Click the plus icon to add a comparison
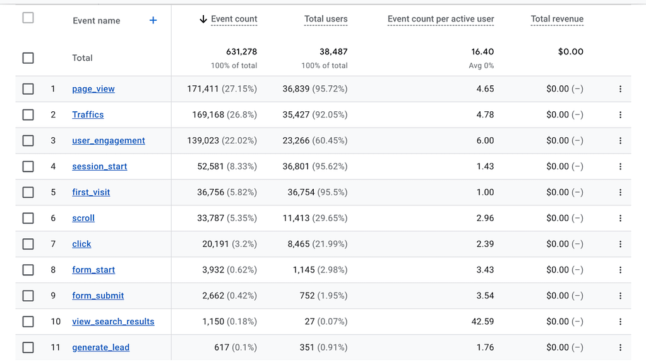 tap(152, 20)
